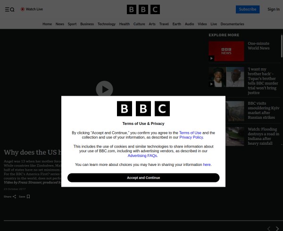This screenshot has height=231, width=283.
Task: Open the News section
Action: (x=60, y=24)
